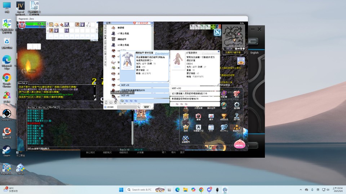Image resolution: width=346 pixels, height=194 pixels.
Task: Open the stars alliance icon in menu
Action: click(237, 127)
